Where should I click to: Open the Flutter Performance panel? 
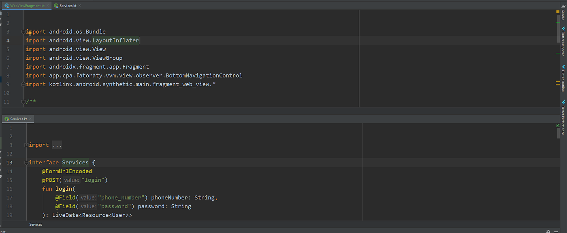[563, 119]
